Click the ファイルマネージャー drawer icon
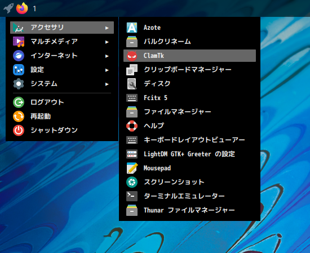 [x=132, y=112]
